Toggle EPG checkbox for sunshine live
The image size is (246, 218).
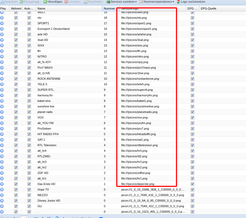click(193, 107)
